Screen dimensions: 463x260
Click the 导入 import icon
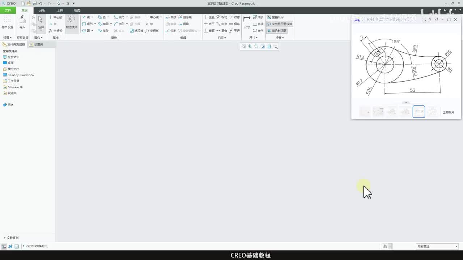point(22,22)
